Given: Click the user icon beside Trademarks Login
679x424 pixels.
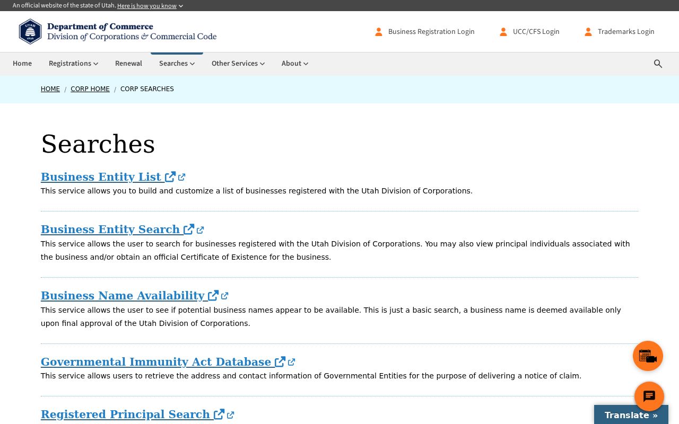Looking at the screenshot, I should [588, 32].
